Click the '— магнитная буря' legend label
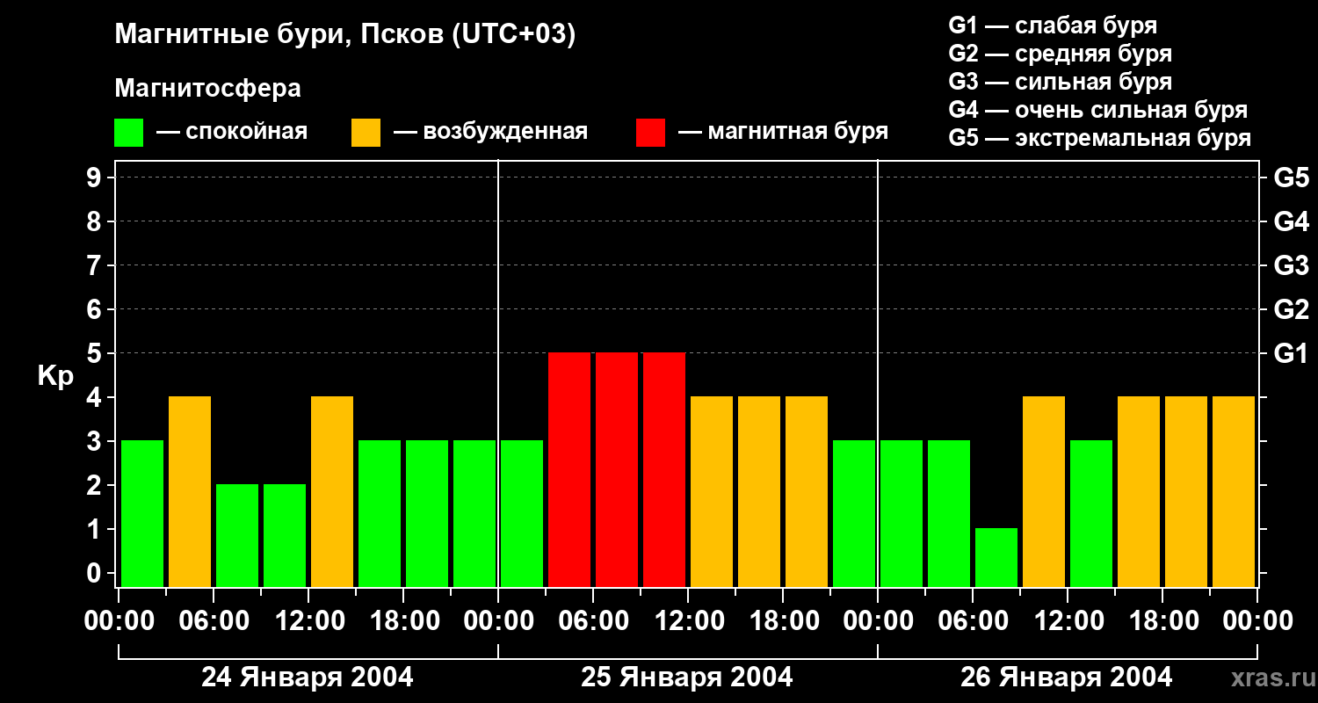 coord(783,132)
